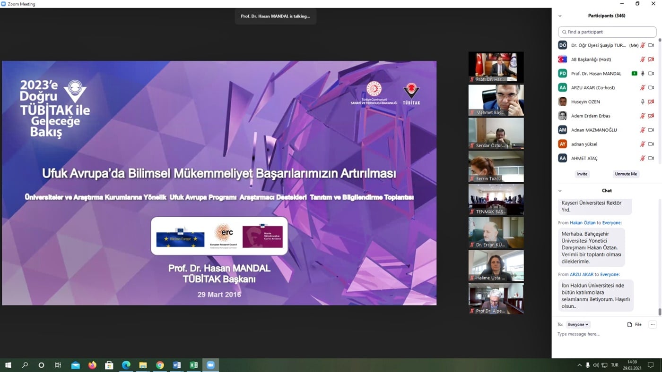The width and height of the screenshot is (662, 372).
Task: Click camera icon for Prof. Dr. Hasan MANDAL
Action: [651, 74]
